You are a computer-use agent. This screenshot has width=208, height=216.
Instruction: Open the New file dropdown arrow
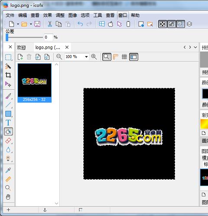point(18,24)
